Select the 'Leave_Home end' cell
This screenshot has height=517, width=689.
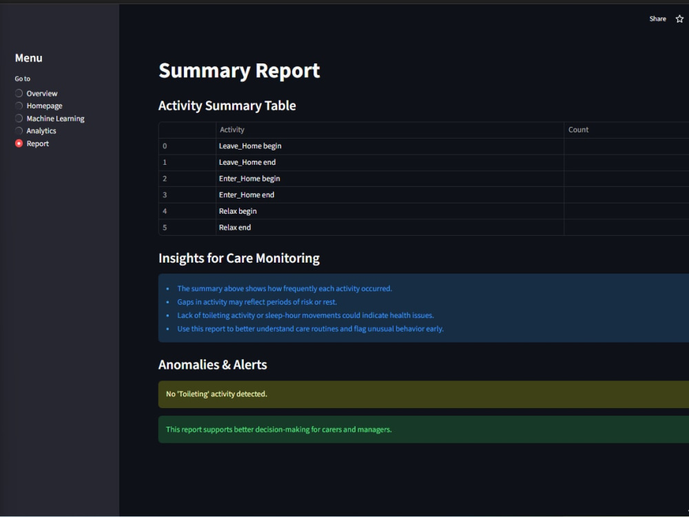point(390,162)
